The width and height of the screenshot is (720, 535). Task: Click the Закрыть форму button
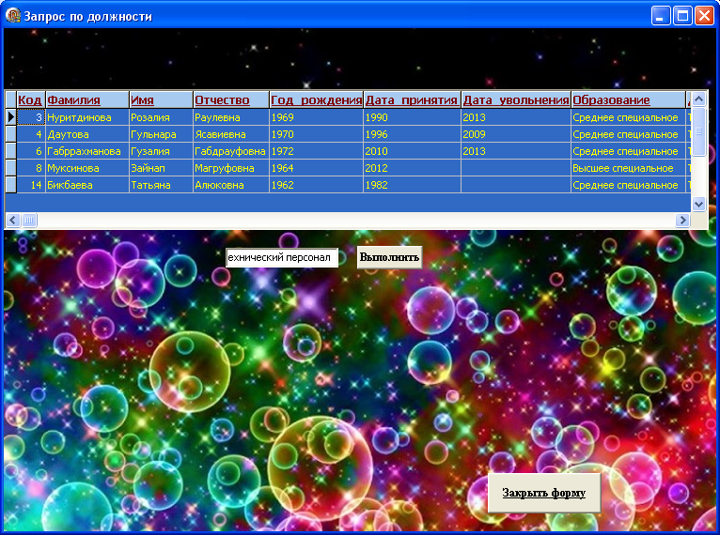click(x=544, y=493)
